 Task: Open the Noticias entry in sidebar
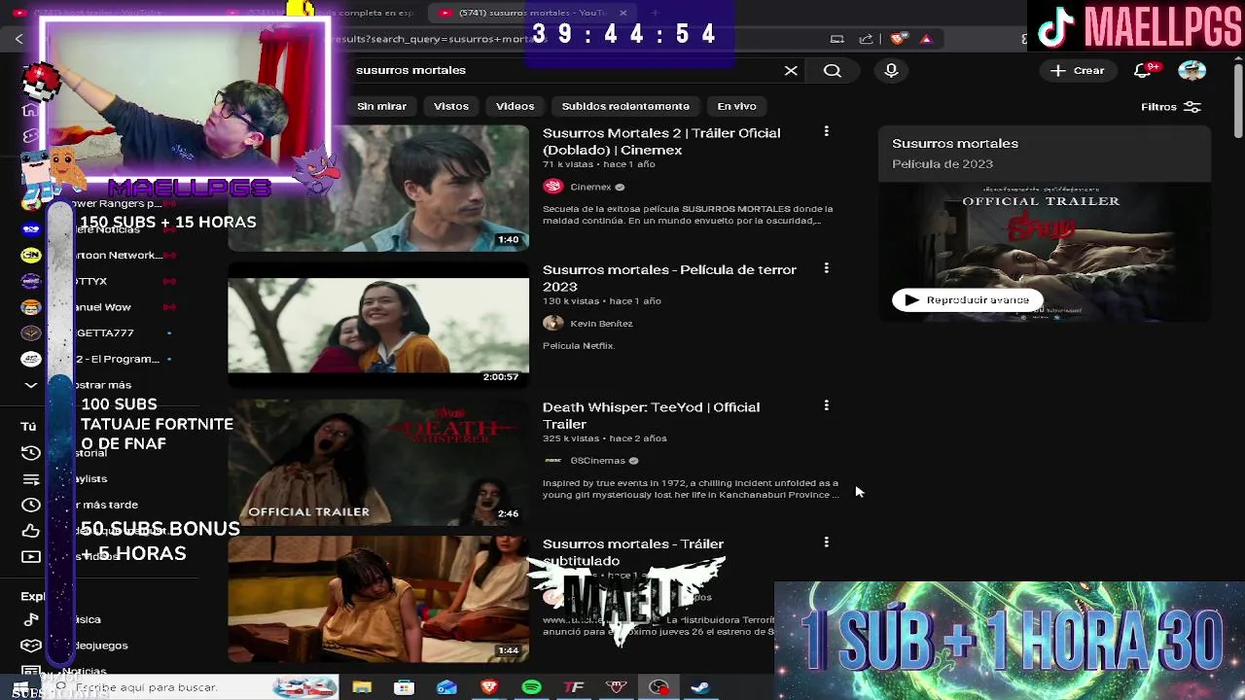[86, 671]
